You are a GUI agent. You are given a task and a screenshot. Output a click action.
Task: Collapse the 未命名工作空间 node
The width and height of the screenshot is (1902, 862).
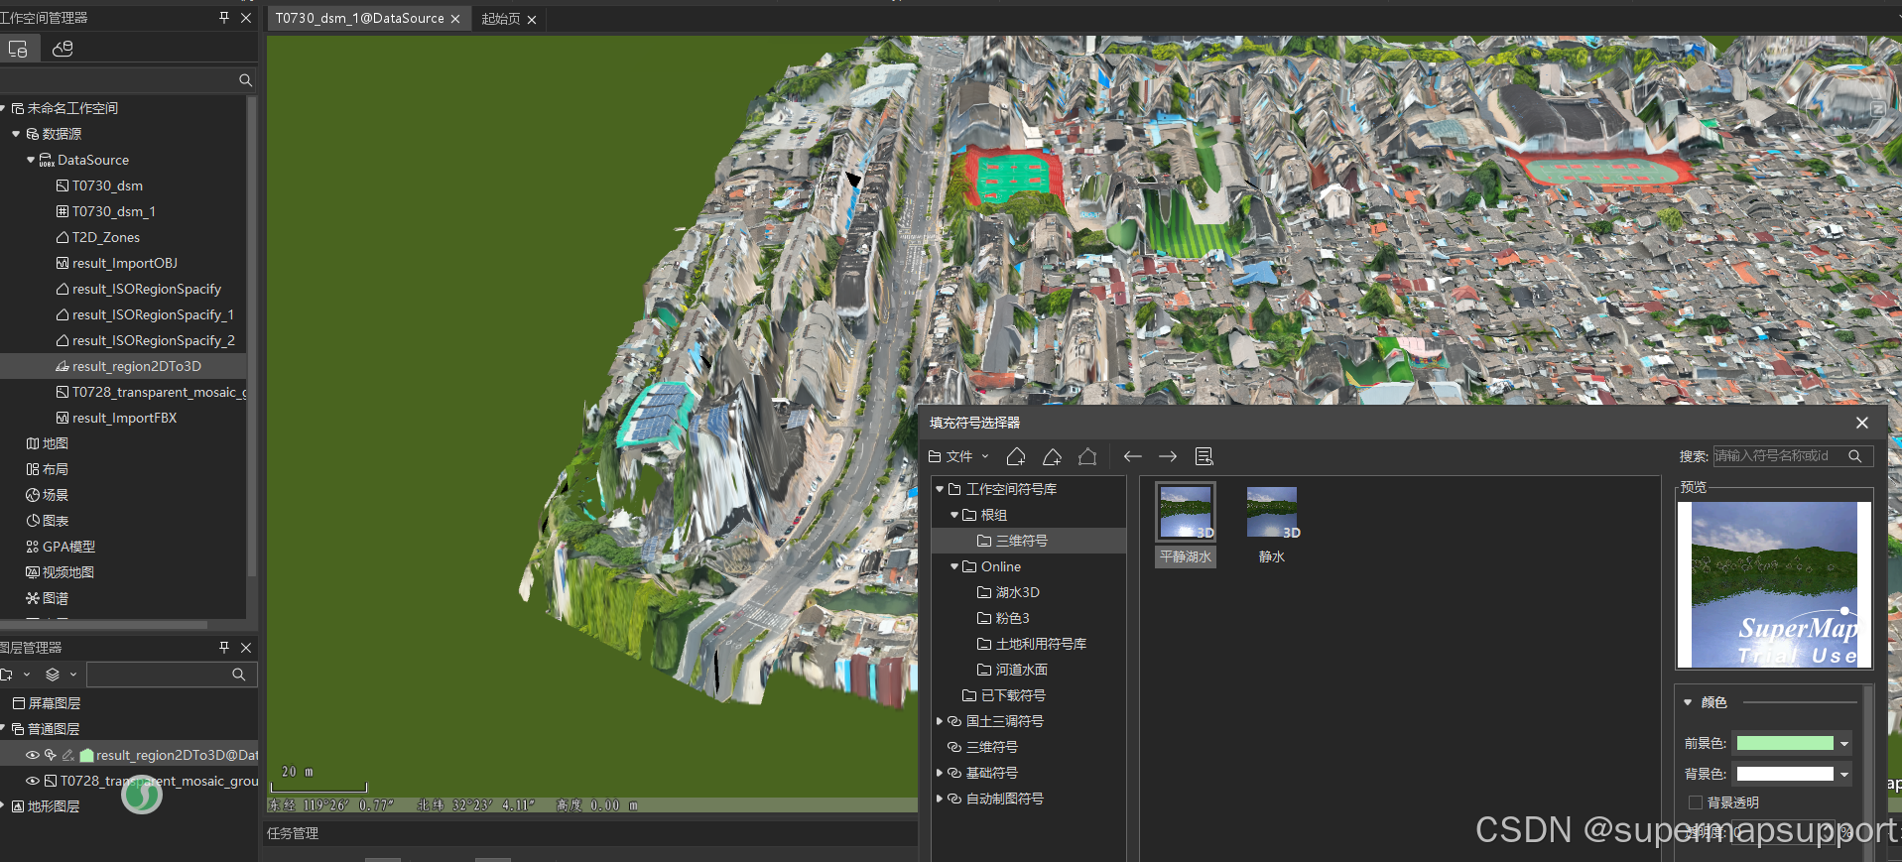[x=4, y=108]
